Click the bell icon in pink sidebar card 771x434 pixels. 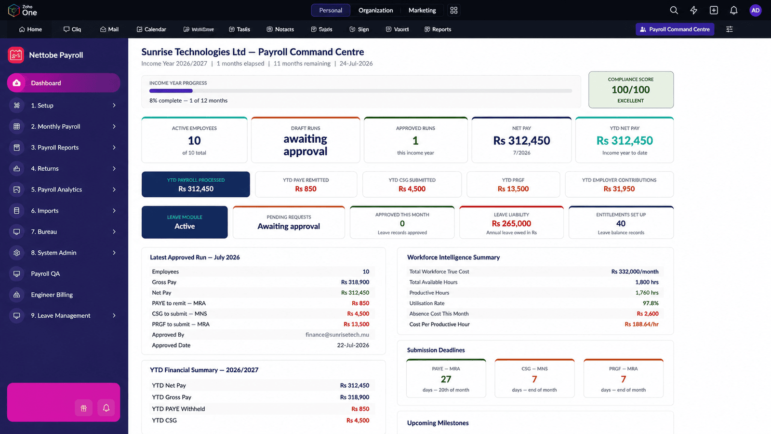coord(106,408)
